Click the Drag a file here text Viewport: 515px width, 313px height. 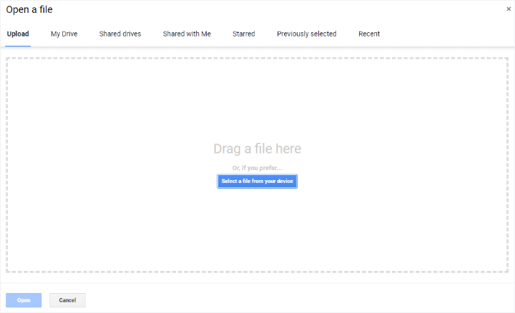[257, 149]
